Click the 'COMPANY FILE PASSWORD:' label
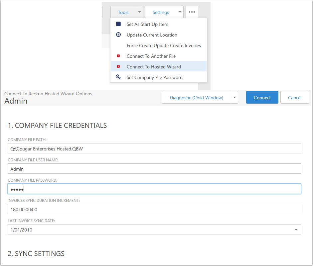The image size is (313, 266). pyautogui.click(x=32, y=180)
